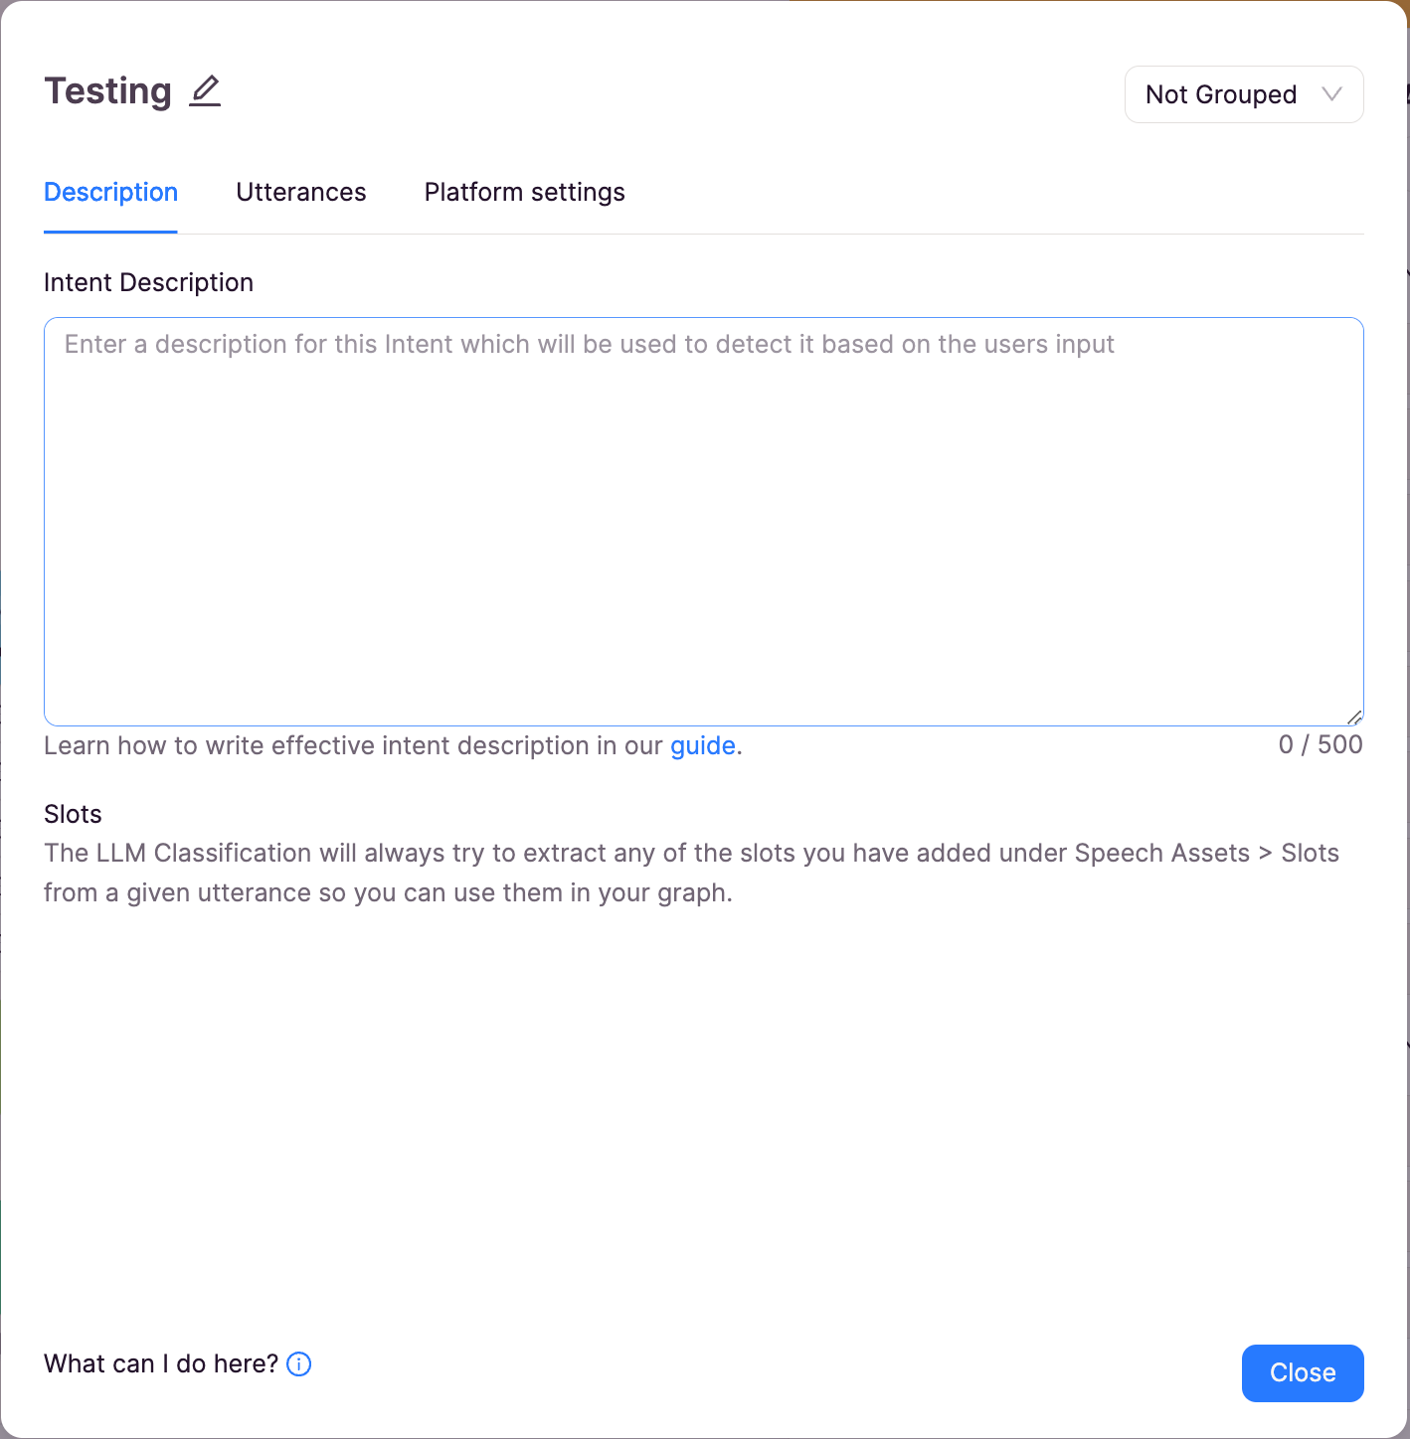Click the info icon beside What can I do here

pyautogui.click(x=299, y=1363)
